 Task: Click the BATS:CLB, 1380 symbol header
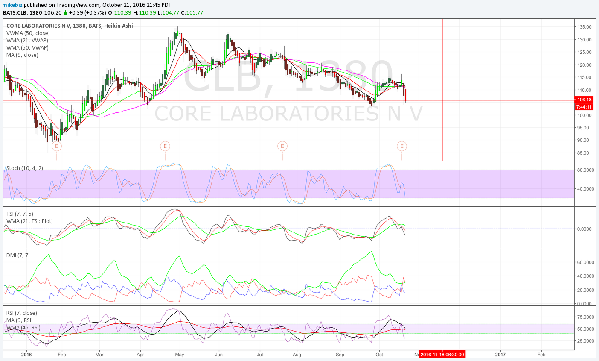coord(23,12)
